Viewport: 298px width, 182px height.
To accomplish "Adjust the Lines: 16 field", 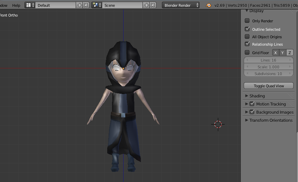I will [x=268, y=60].
